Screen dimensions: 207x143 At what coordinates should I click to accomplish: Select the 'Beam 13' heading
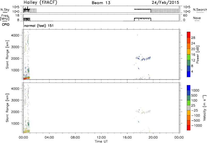(101, 3)
